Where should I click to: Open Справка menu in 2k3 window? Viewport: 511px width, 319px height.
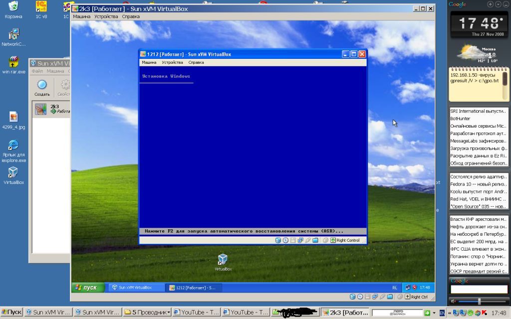131,16
